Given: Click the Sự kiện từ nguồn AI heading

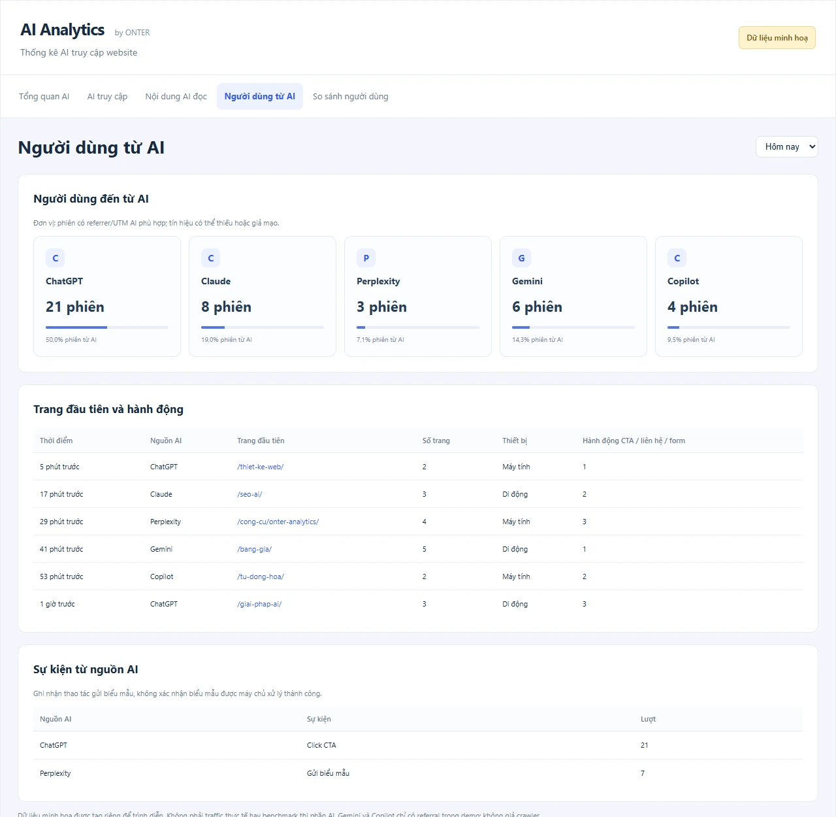Looking at the screenshot, I should tap(86, 669).
